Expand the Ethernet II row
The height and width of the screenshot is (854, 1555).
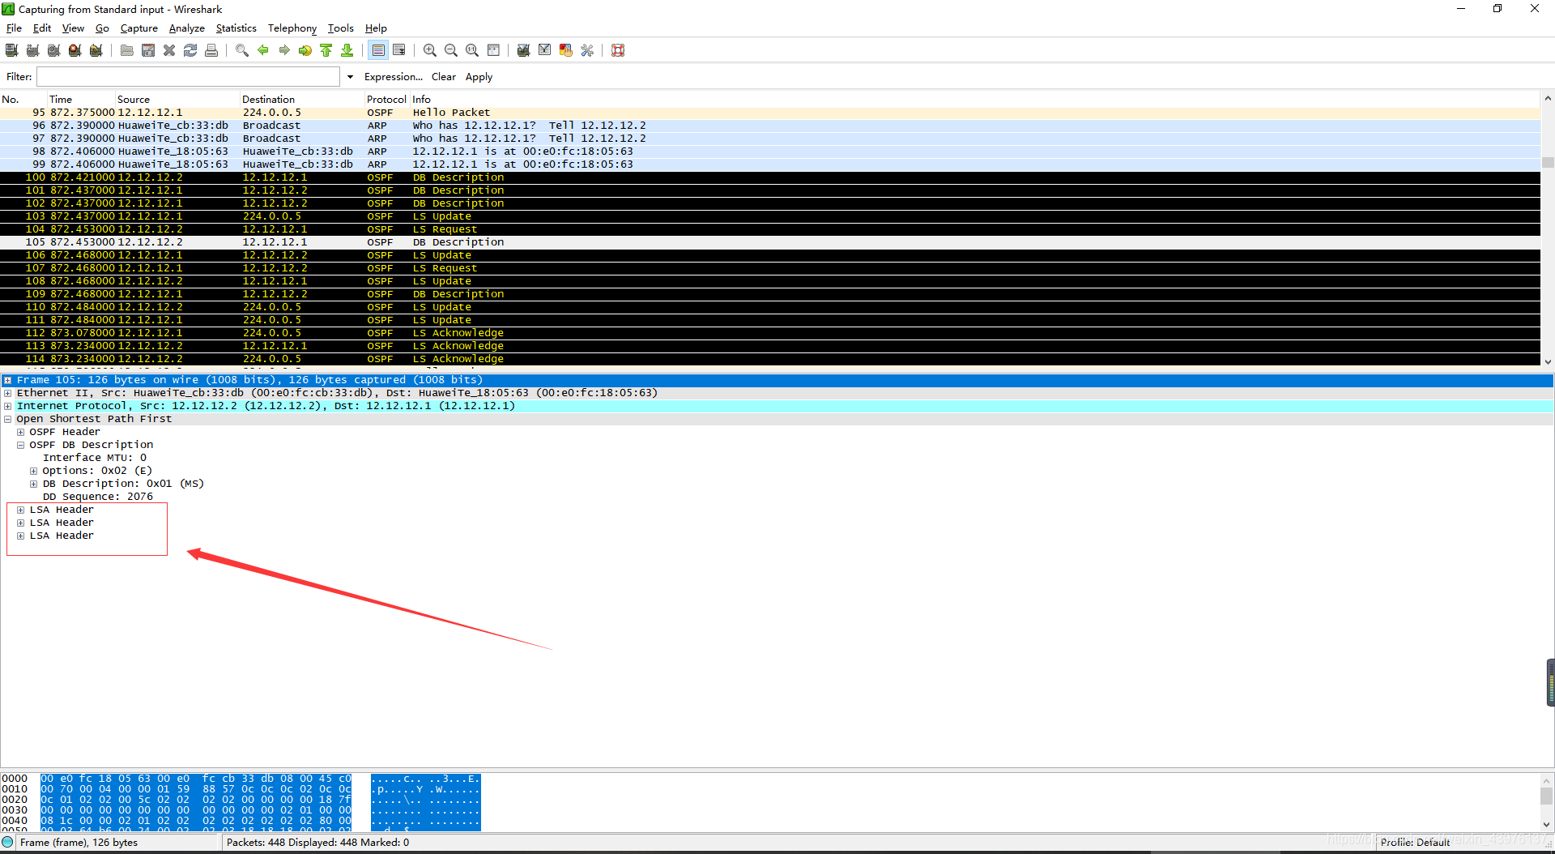click(7, 393)
